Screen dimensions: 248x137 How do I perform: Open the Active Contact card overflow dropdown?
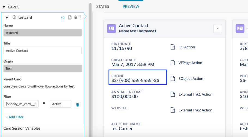218,29
